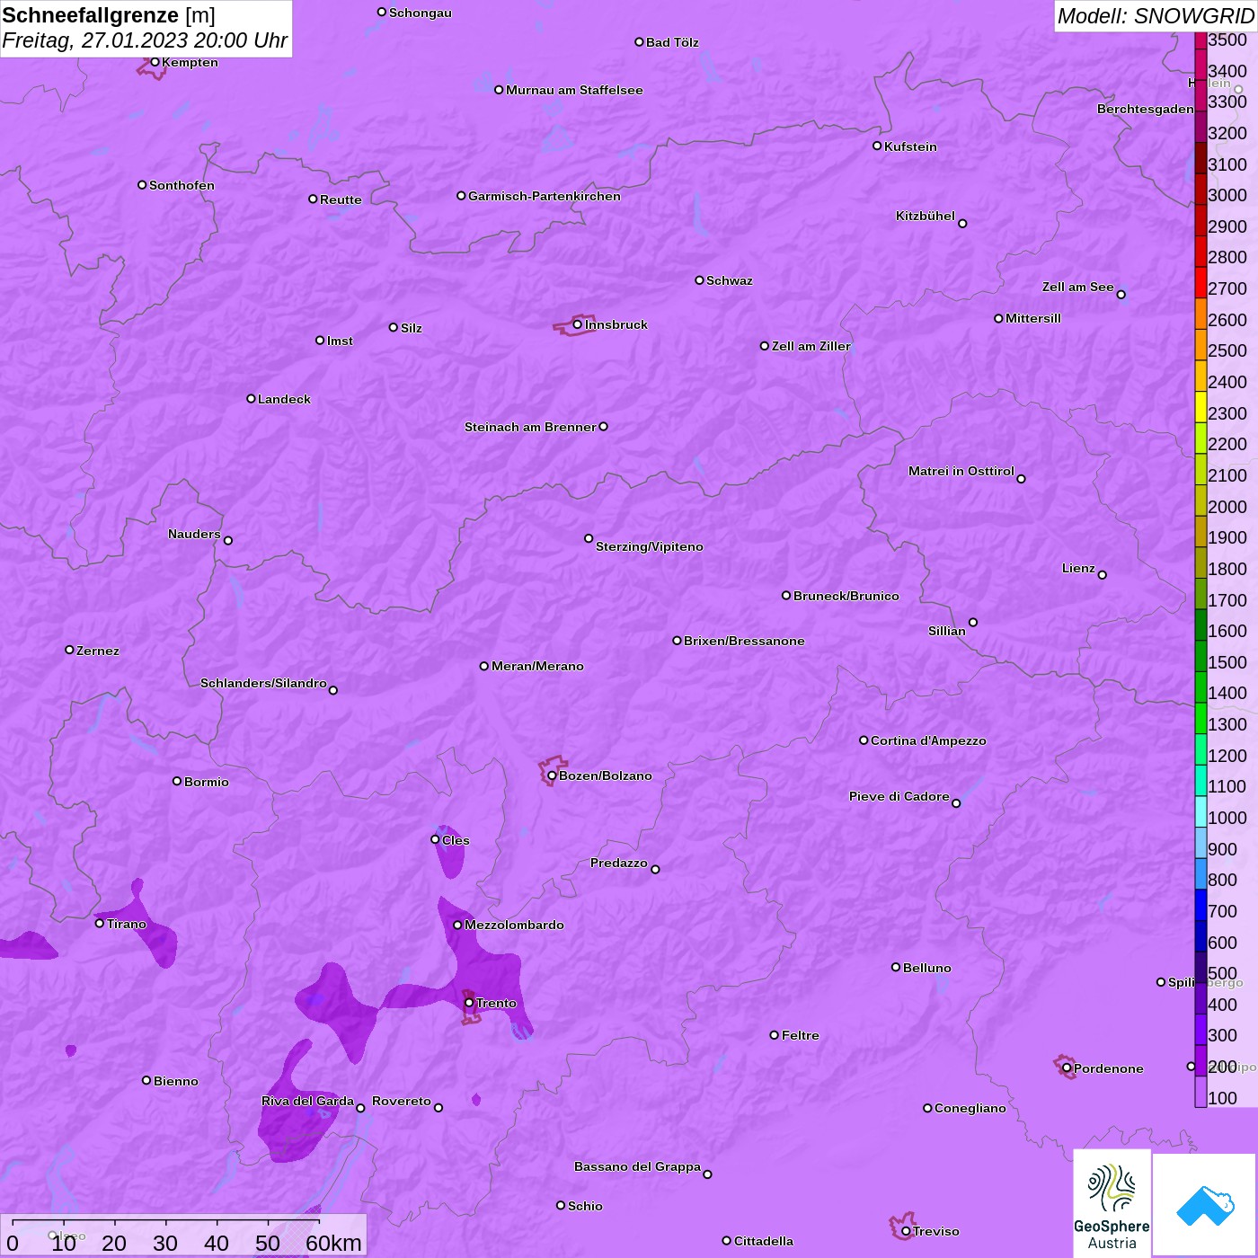Click the 'Mezzolombardo' label
The height and width of the screenshot is (1258, 1258).
pyautogui.click(x=514, y=925)
